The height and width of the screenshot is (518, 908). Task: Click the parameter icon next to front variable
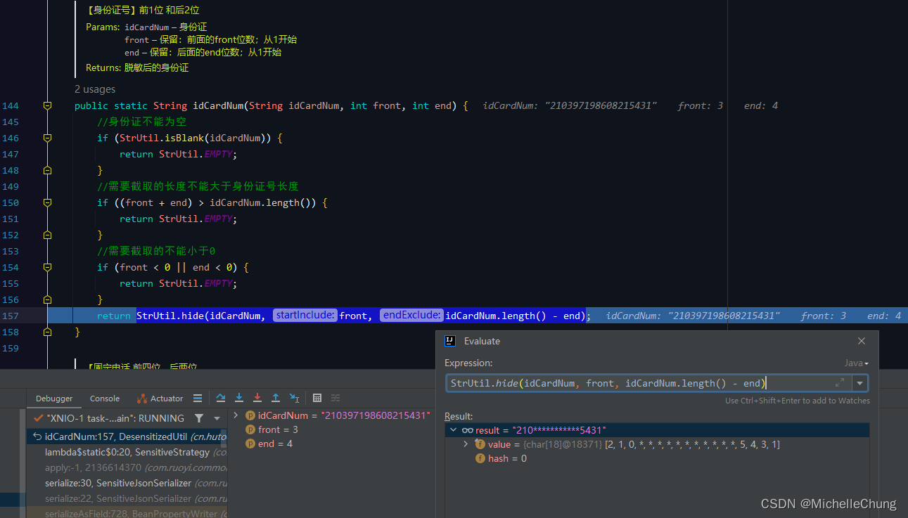pos(250,429)
